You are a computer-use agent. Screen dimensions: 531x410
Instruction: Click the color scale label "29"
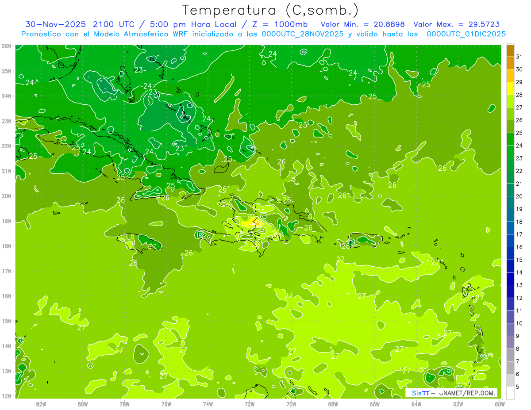(519, 82)
